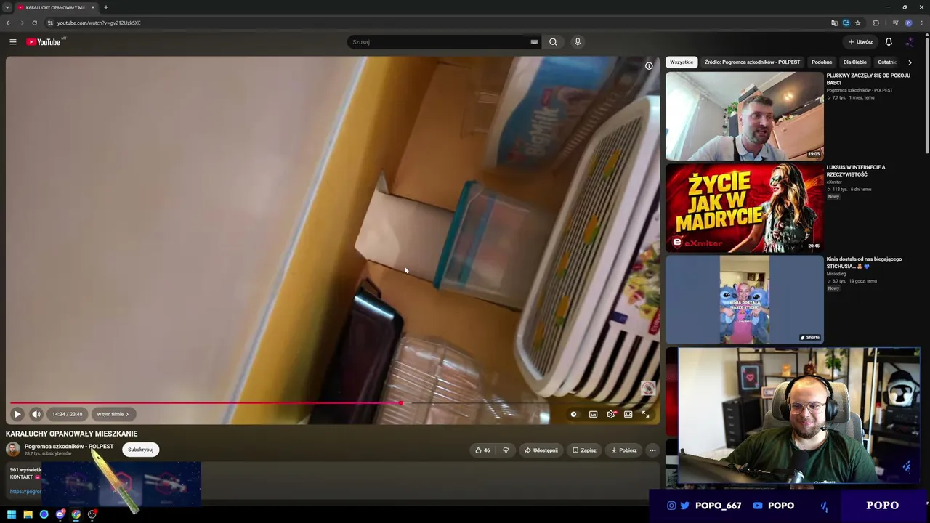Open the tab search dropdown arrow
The height and width of the screenshot is (523, 930).
pyautogui.click(x=7, y=7)
